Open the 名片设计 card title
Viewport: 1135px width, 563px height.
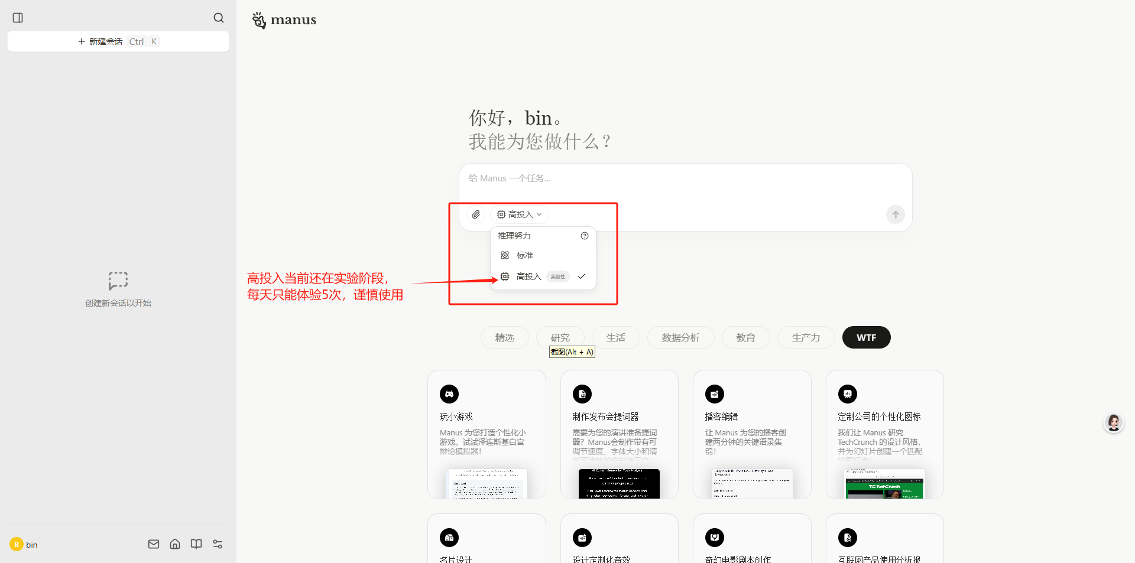(456, 559)
